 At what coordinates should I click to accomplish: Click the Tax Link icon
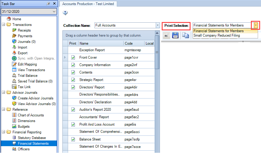coord(14,87)
